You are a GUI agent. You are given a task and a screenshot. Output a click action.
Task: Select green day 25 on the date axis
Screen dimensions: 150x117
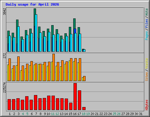114,114
